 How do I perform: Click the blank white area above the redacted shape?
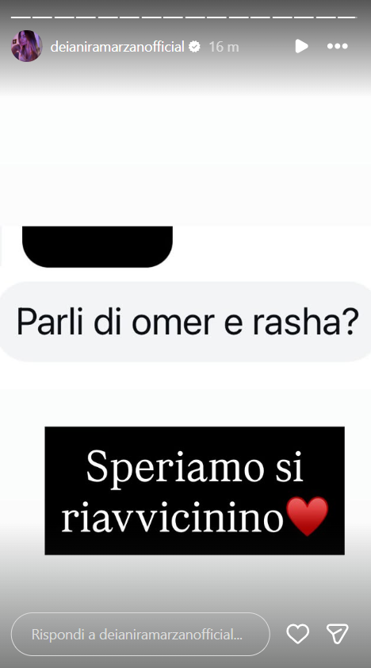tap(185, 162)
